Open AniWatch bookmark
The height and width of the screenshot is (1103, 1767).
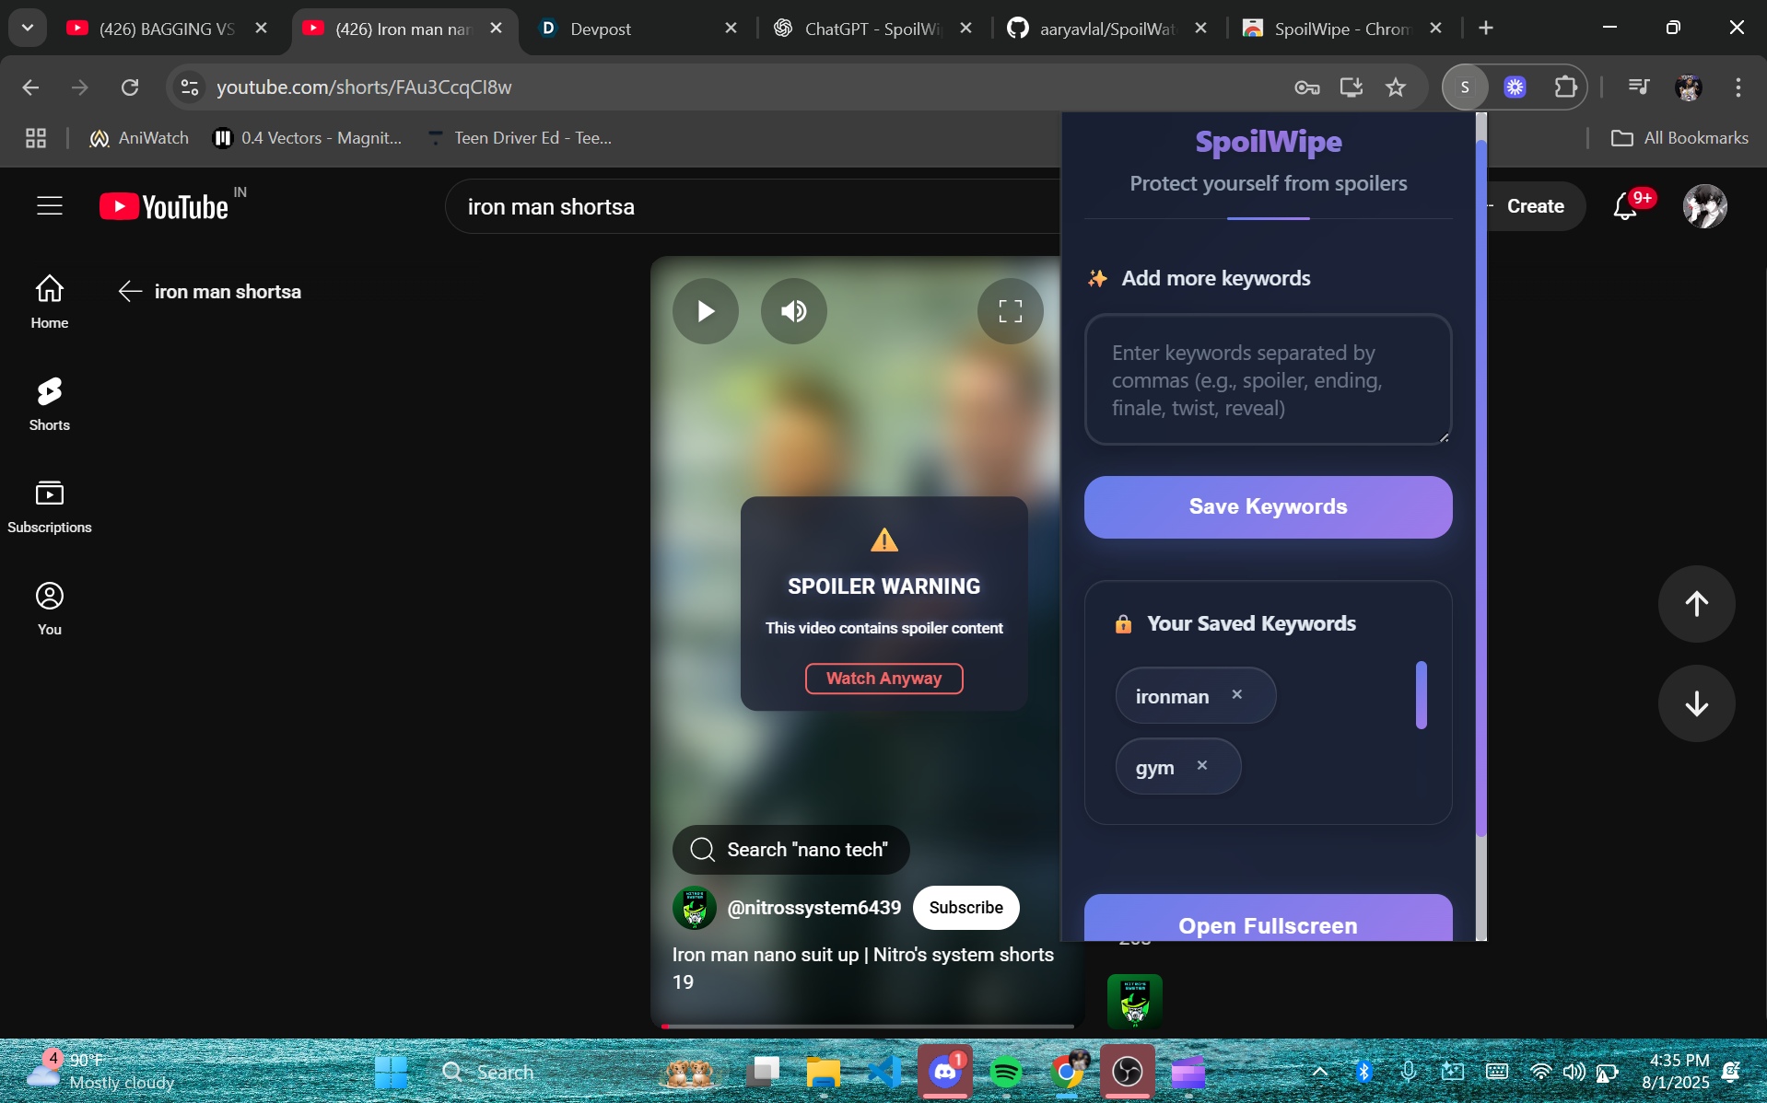click(139, 138)
